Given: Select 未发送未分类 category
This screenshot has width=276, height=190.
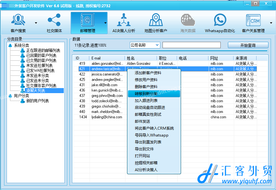Looking at the screenshot, I should pyautogui.click(x=37, y=76).
